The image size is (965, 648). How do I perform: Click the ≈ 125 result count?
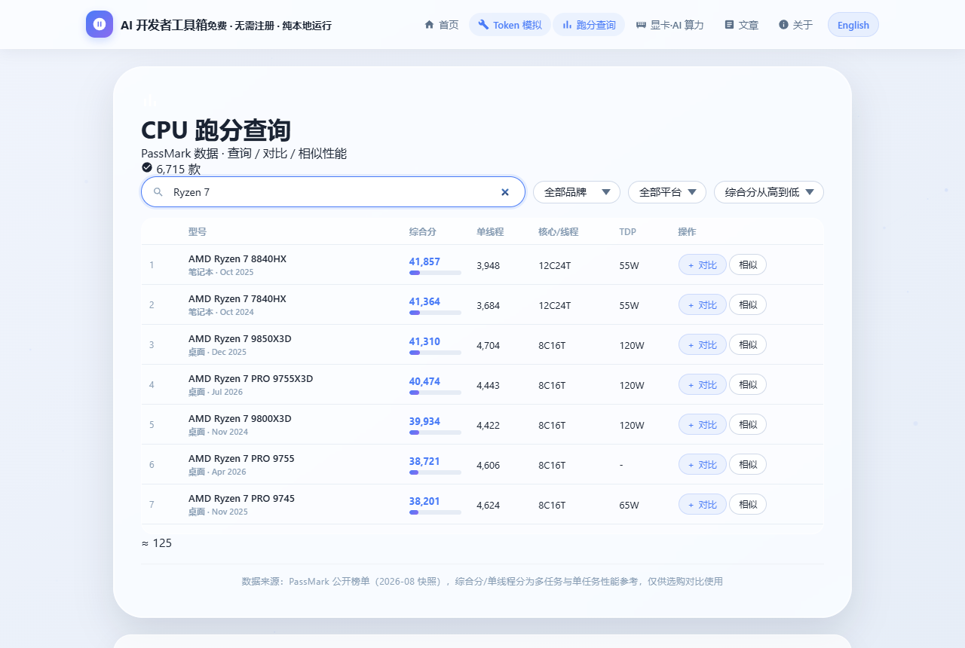157,543
